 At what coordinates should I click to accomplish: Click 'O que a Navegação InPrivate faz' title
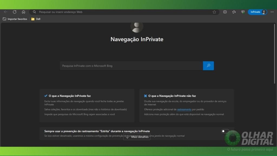(70, 96)
